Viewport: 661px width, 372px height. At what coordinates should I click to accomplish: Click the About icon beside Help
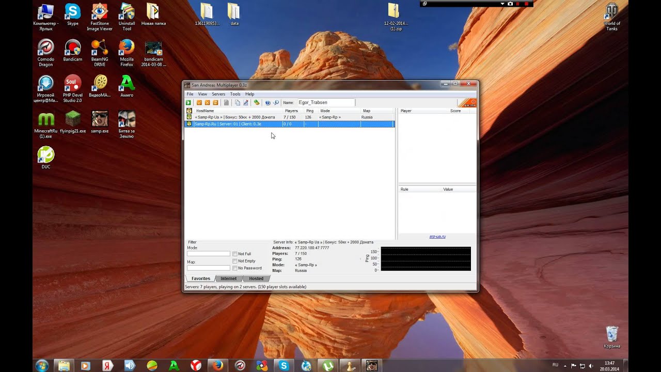coord(276,103)
